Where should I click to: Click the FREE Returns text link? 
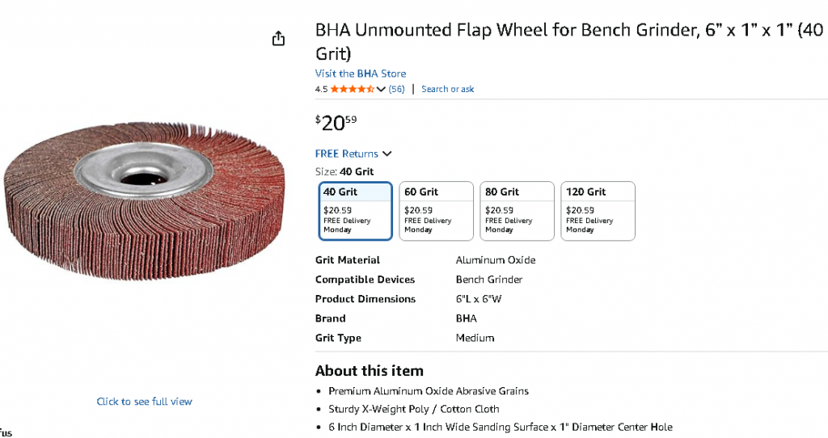tap(347, 154)
